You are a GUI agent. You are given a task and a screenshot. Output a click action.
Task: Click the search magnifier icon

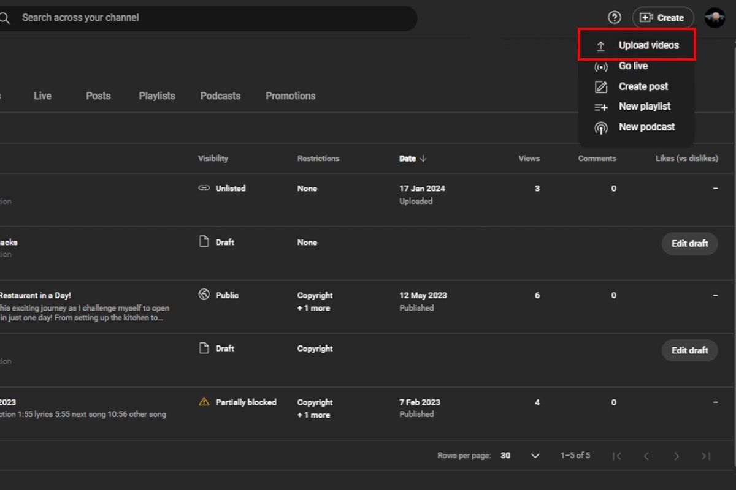pyautogui.click(x=4, y=18)
